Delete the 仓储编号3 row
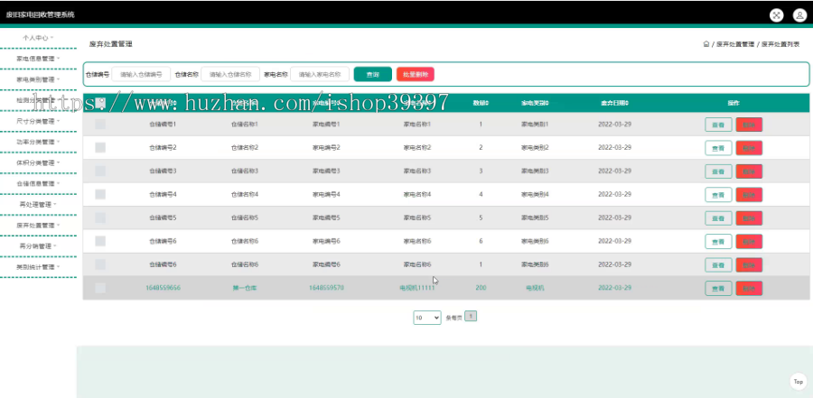 click(749, 171)
